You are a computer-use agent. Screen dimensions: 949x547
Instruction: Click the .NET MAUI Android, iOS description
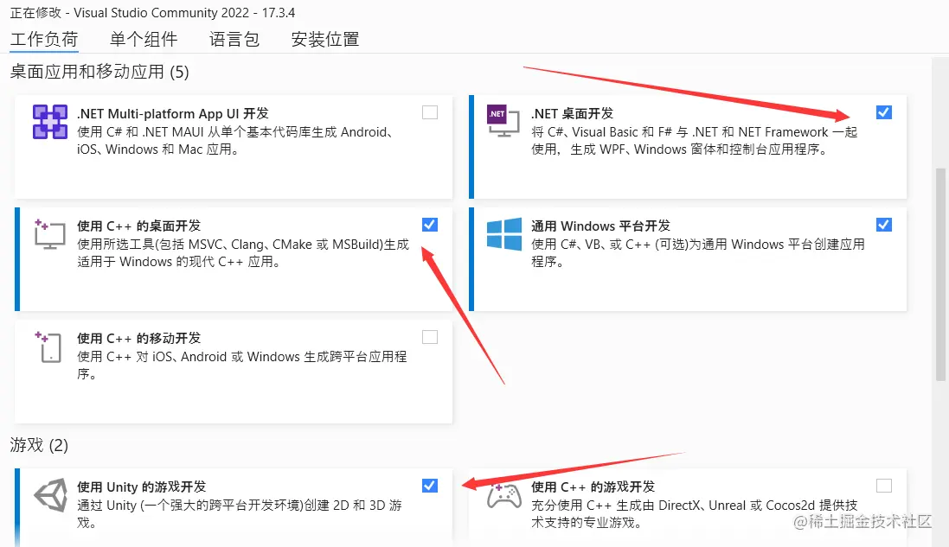[x=236, y=141]
